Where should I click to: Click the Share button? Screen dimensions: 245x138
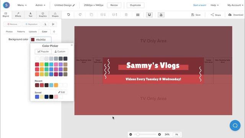[x=216, y=15]
